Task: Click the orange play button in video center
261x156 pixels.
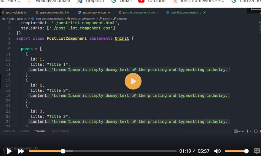Action: tap(133, 81)
